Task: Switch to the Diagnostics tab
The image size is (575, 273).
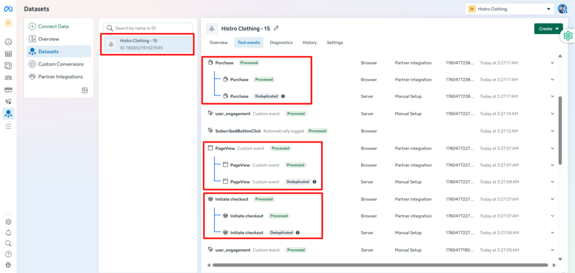Action: click(281, 43)
